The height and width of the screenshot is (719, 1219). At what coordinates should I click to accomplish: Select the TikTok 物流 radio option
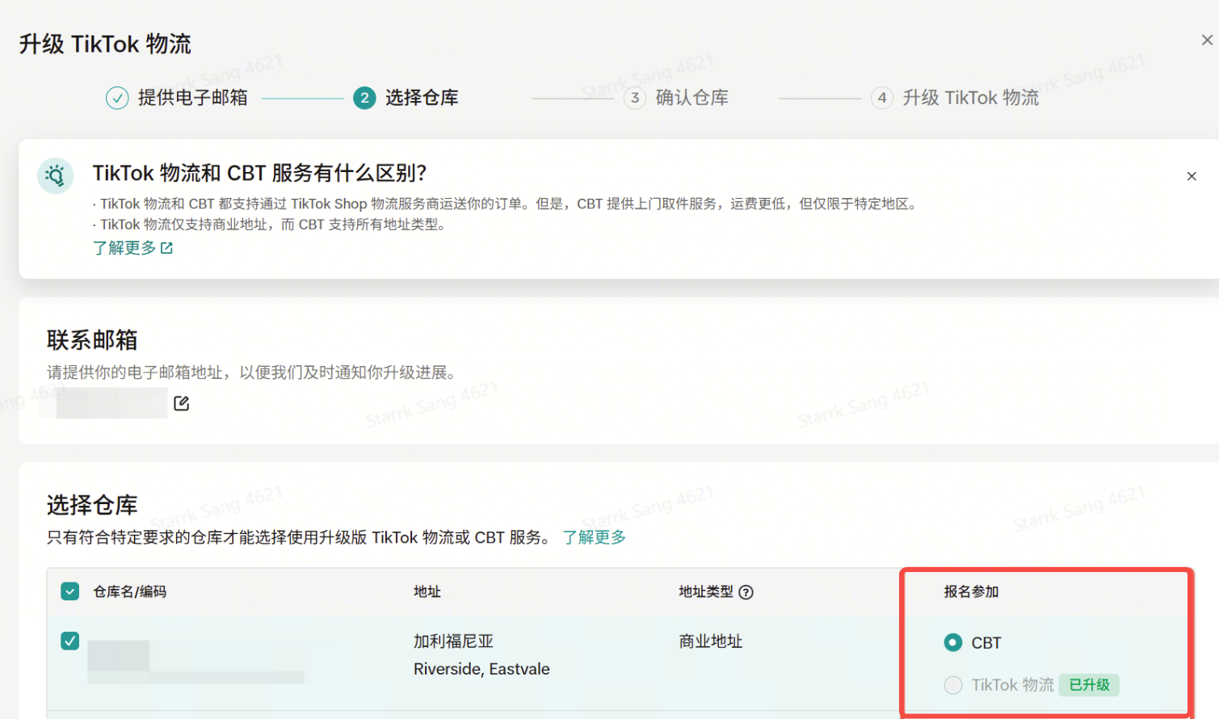click(x=953, y=685)
